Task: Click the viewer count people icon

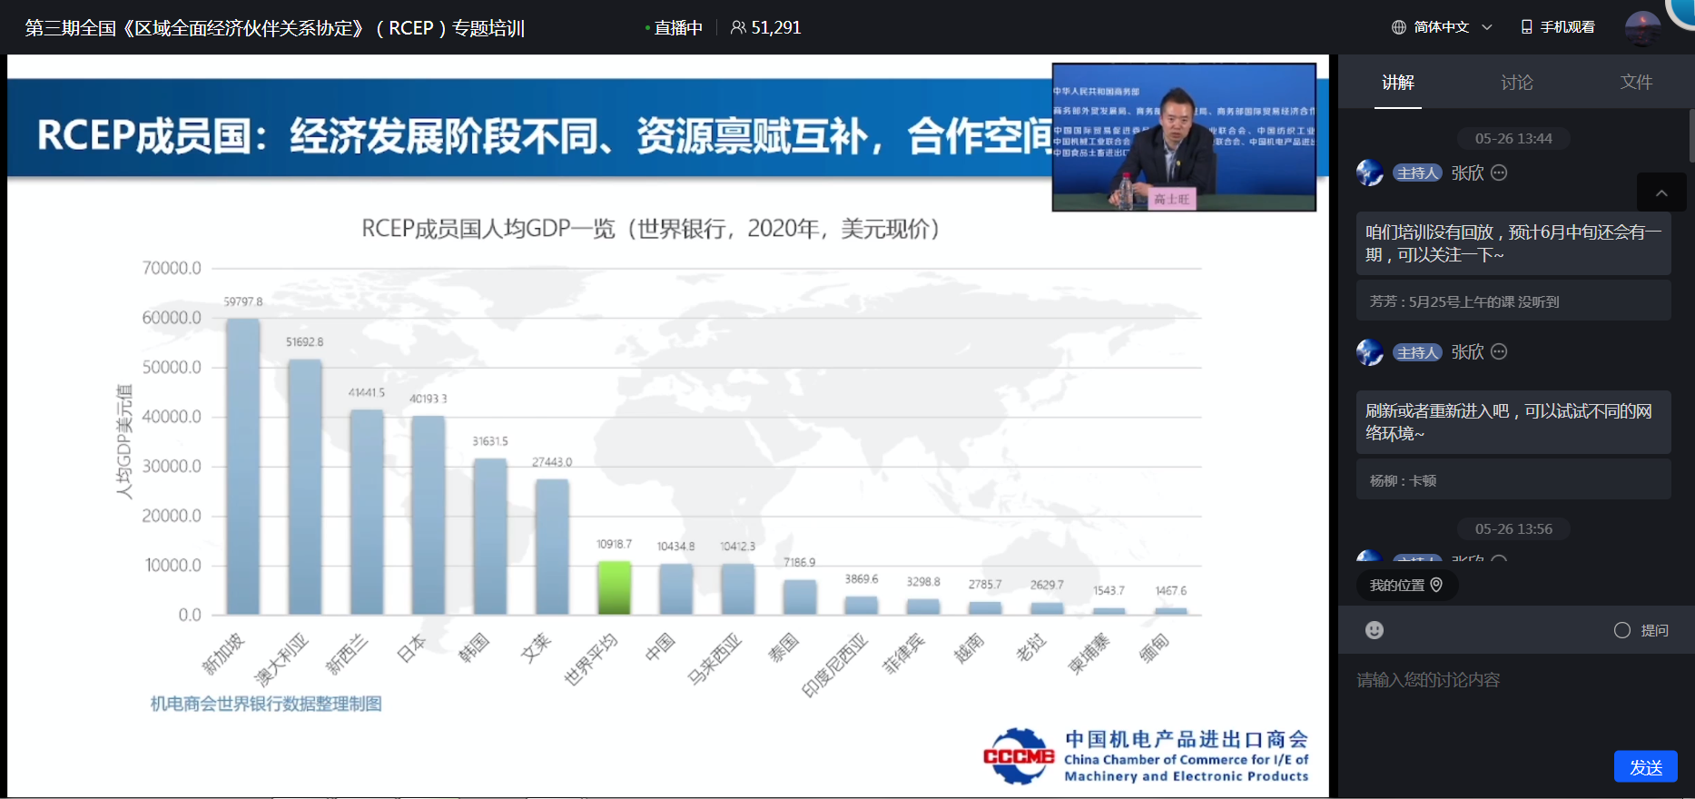Action: pos(738,28)
